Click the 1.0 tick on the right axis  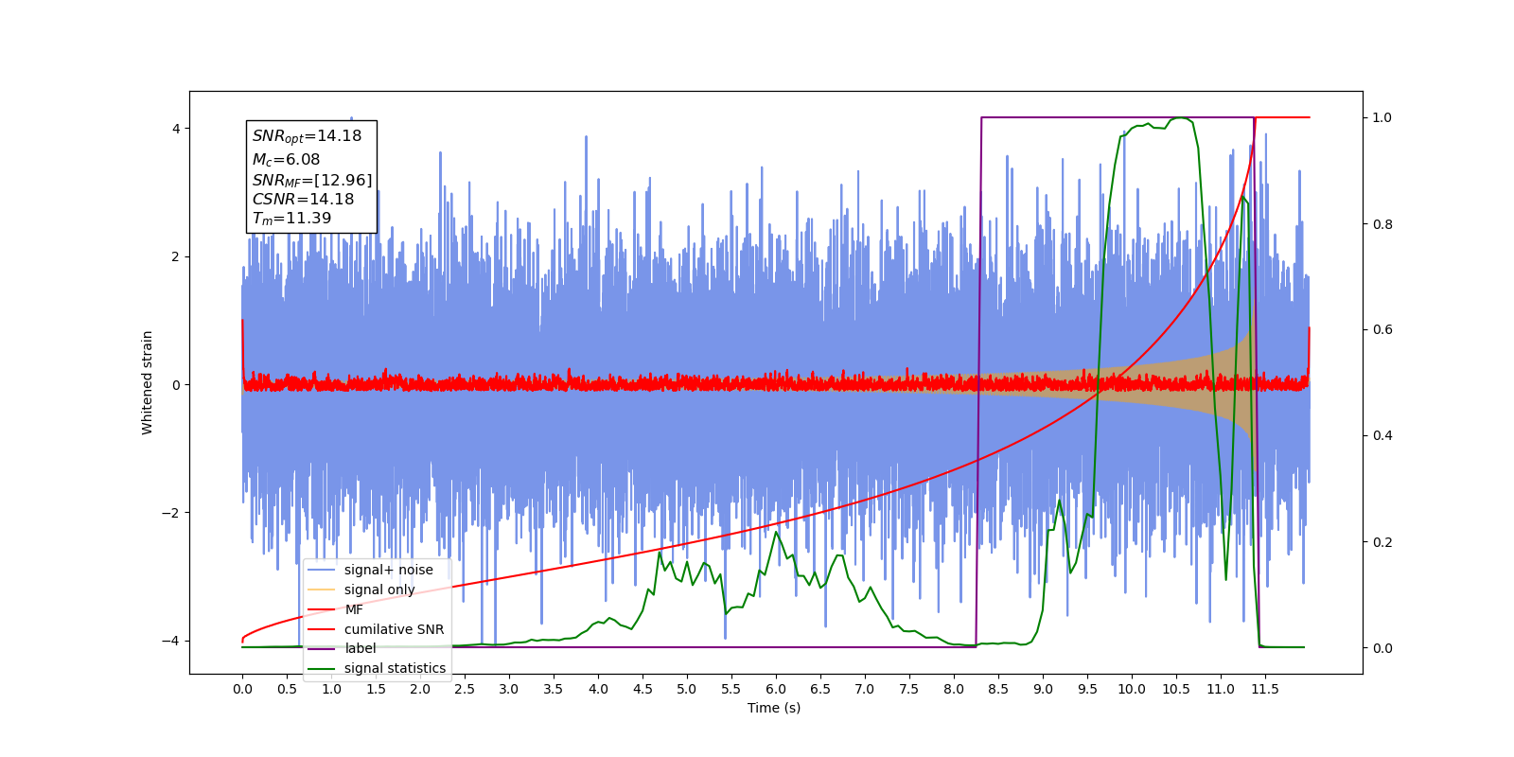click(1382, 117)
